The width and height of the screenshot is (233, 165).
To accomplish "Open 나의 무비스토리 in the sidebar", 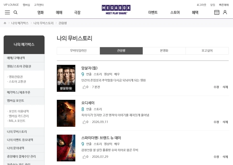I will click(x=24, y=132).
